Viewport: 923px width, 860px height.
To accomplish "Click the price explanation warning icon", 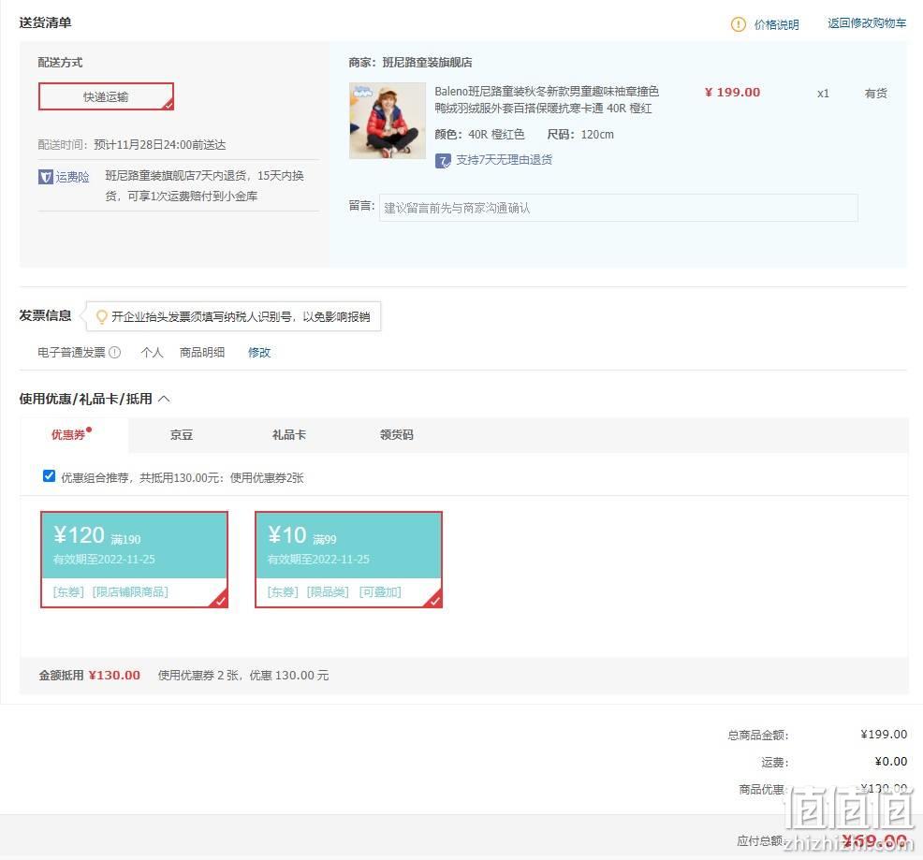I will [x=739, y=24].
